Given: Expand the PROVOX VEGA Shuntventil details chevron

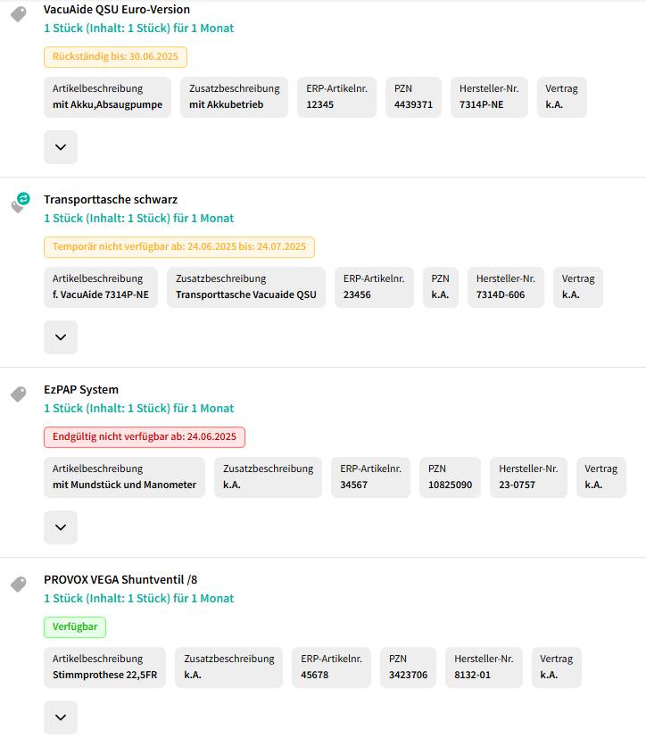Looking at the screenshot, I should click(61, 717).
